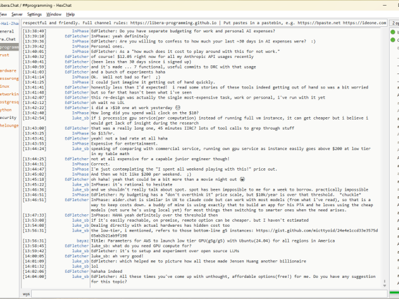
Task: Select the Libera.Chat server entry in the tree
Action: 9,39
